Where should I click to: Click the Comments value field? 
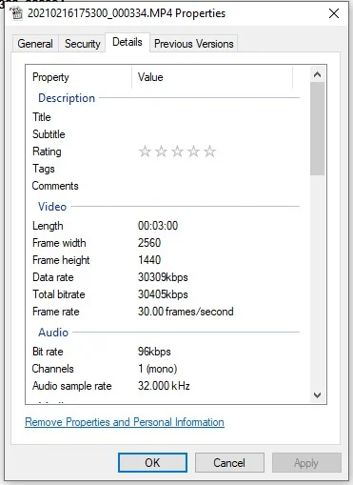tap(216, 186)
